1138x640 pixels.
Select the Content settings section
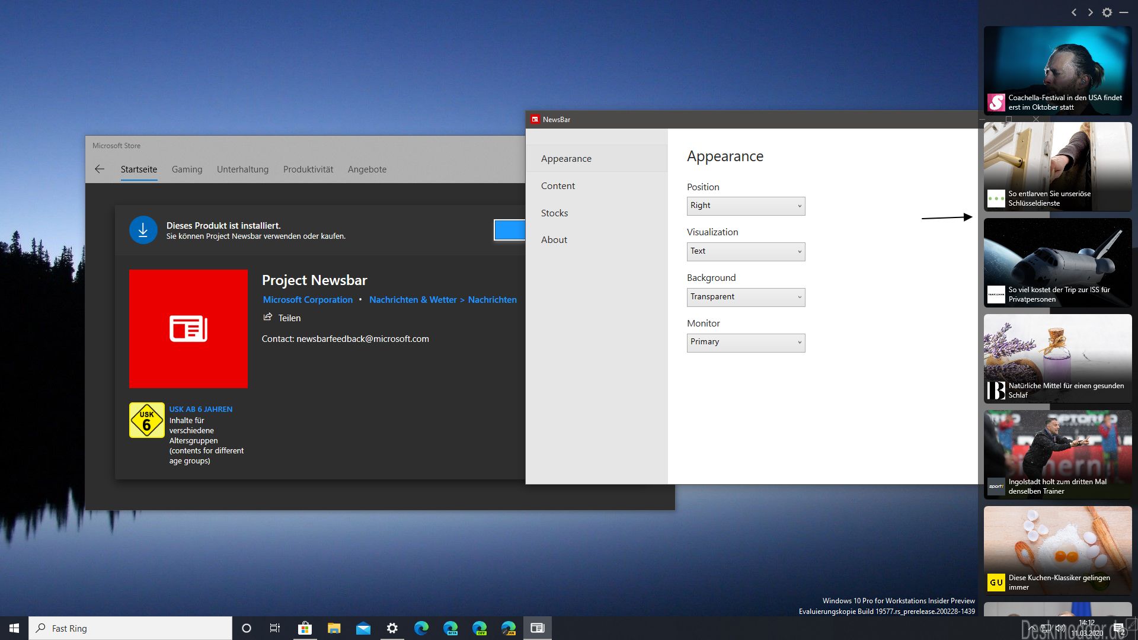pos(596,185)
